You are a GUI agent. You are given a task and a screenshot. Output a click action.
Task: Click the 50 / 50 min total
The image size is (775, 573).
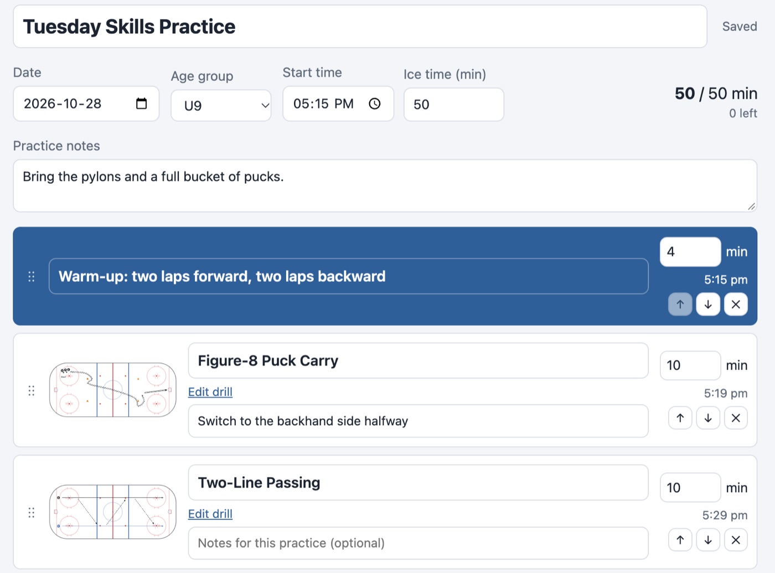tap(716, 94)
